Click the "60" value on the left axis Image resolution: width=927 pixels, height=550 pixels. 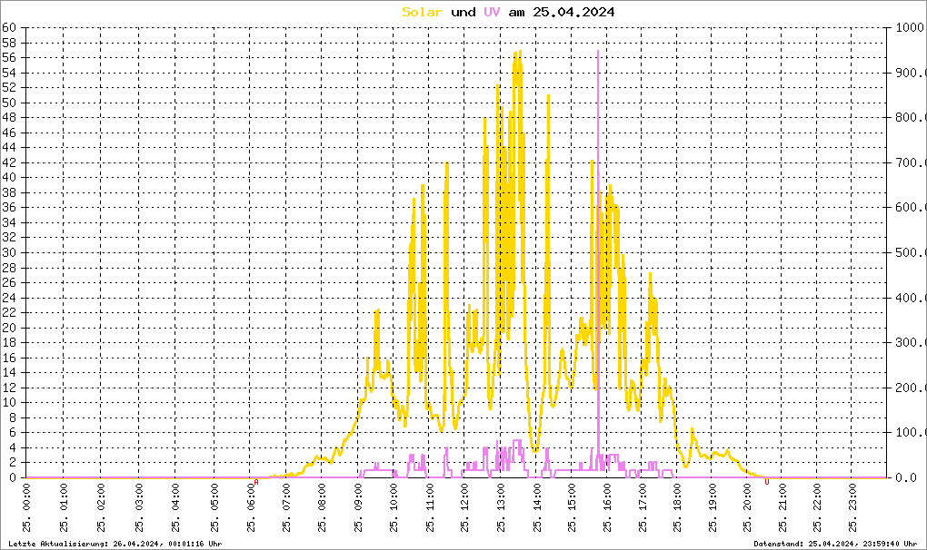click(9, 27)
